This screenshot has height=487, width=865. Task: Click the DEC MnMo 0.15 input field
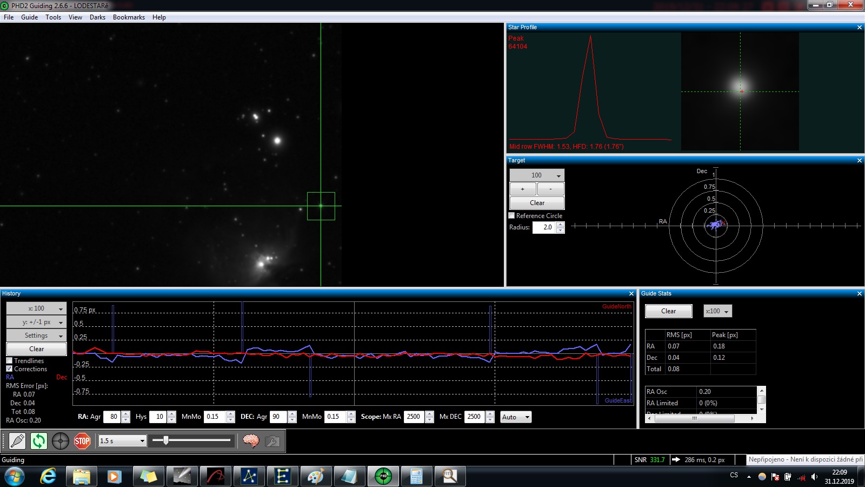point(335,417)
